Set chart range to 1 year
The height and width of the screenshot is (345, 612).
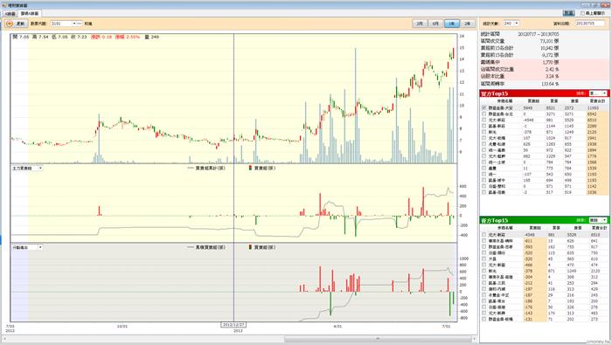click(x=452, y=24)
